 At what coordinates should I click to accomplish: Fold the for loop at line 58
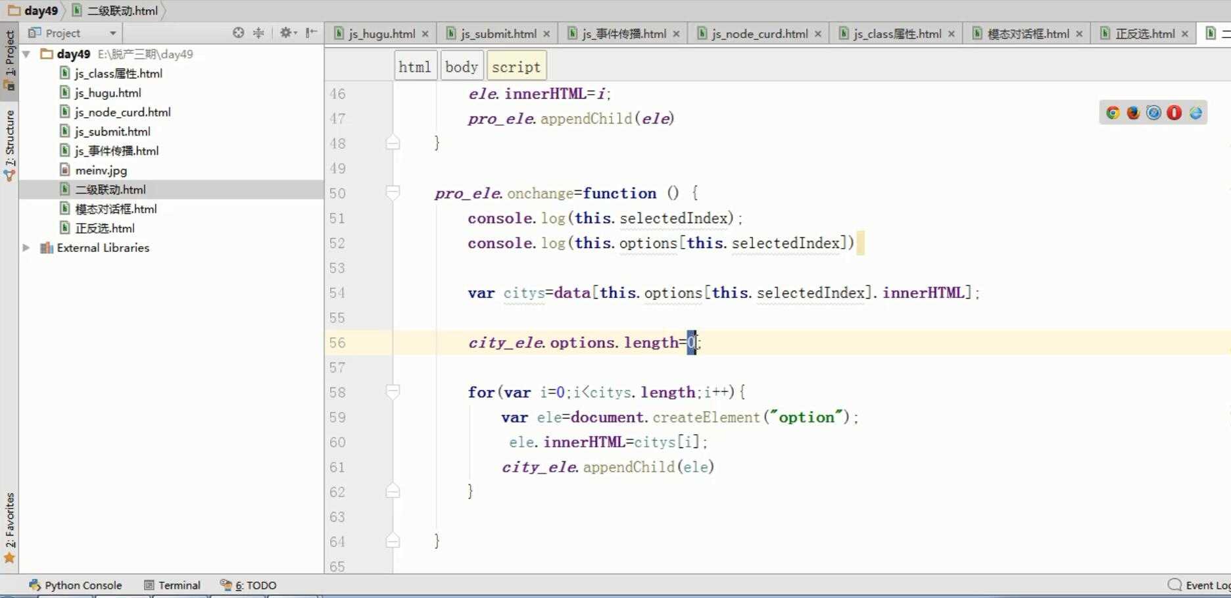pyautogui.click(x=393, y=392)
